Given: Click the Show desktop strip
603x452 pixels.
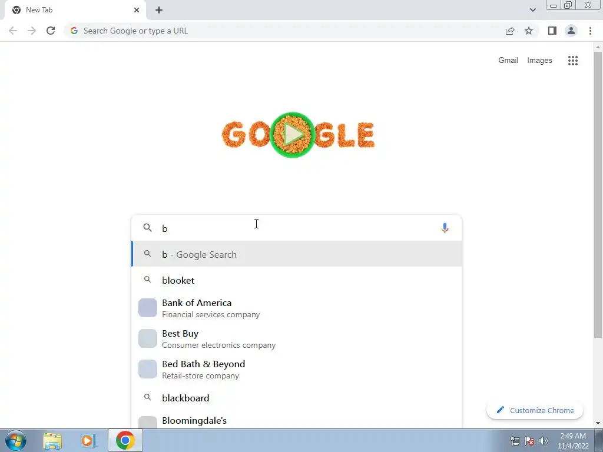Looking at the screenshot, I should 599,440.
